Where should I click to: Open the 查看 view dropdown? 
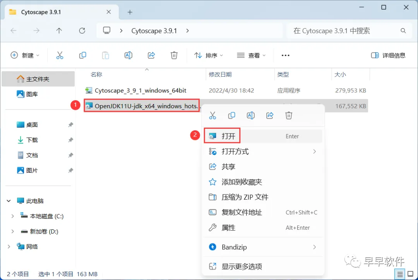coord(251,55)
